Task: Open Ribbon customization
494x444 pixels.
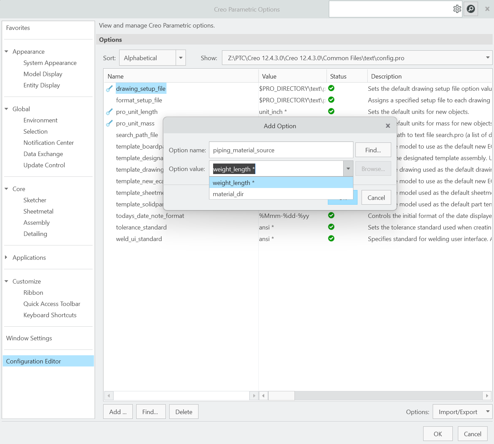Action: coord(33,293)
